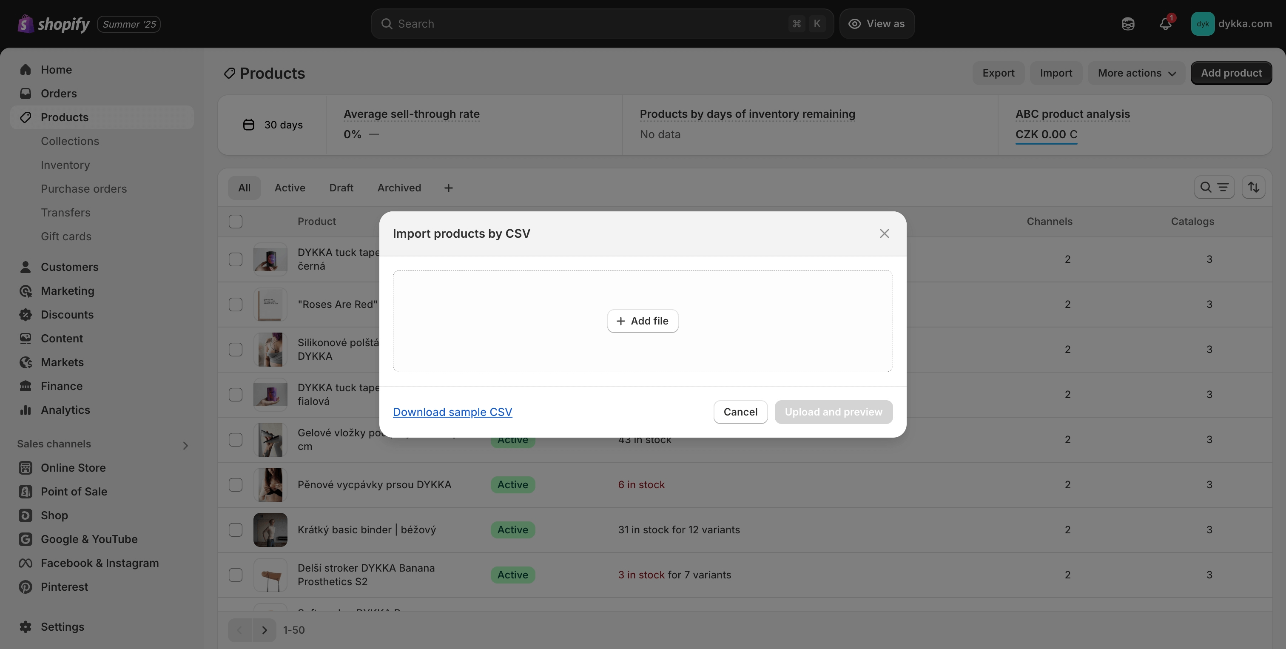The height and width of the screenshot is (649, 1286).
Task: Open Settings with gear icon
Action: (62, 627)
